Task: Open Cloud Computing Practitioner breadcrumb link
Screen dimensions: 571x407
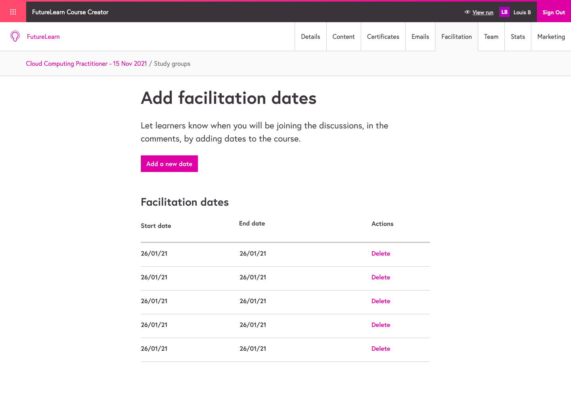Action: [x=86, y=63]
